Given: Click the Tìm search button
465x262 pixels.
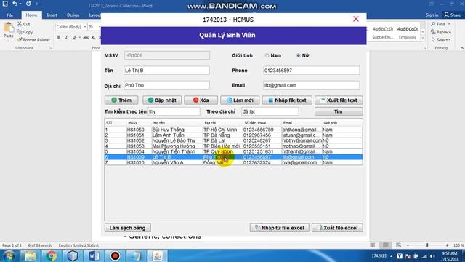Looking at the screenshot, I should 339,111.
